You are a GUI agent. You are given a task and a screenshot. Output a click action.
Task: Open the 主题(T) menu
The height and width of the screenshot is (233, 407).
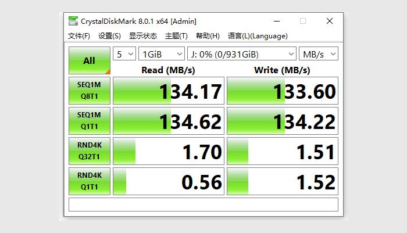176,36
